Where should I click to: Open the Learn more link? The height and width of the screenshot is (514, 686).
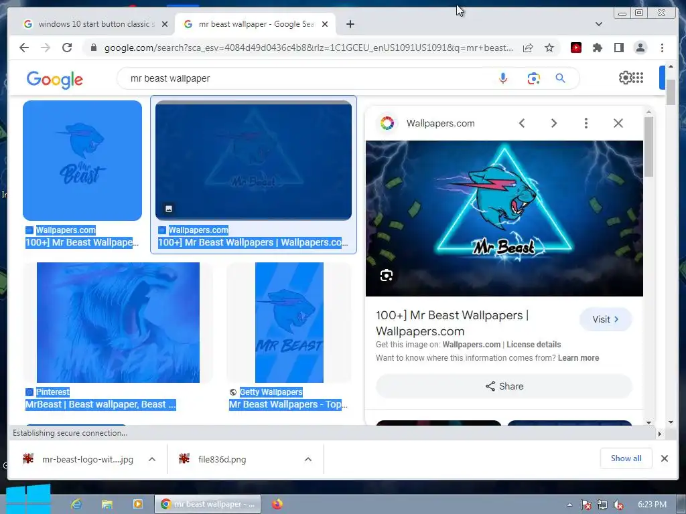click(578, 358)
